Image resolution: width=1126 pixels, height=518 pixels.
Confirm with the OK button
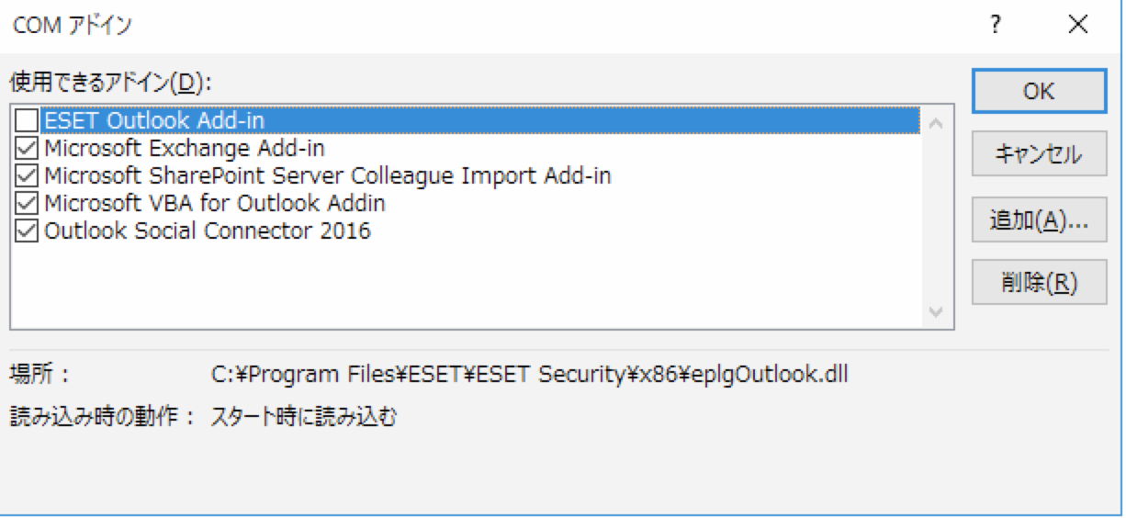tap(1039, 92)
